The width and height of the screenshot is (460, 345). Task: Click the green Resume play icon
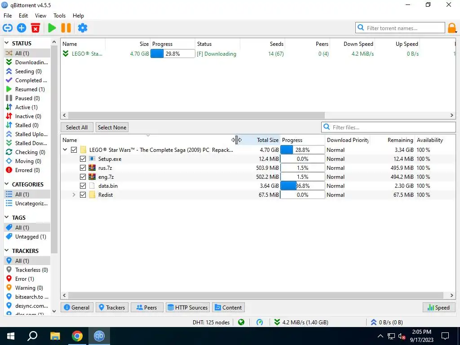coord(52,28)
